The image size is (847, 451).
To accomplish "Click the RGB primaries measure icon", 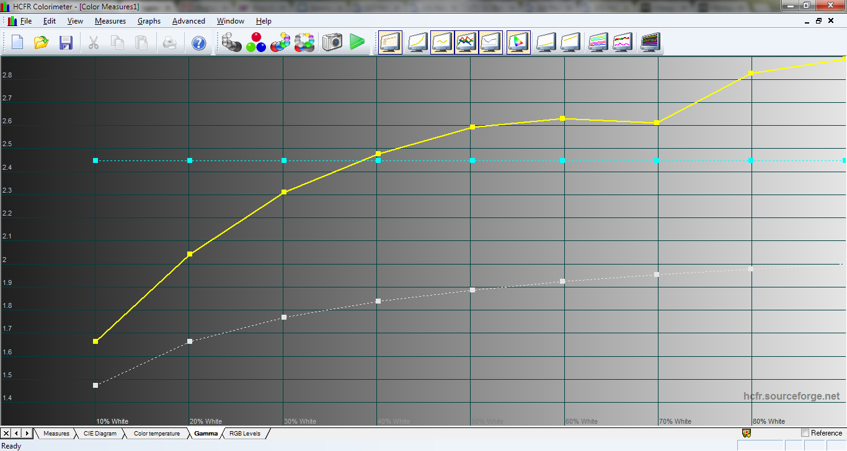I will point(256,43).
